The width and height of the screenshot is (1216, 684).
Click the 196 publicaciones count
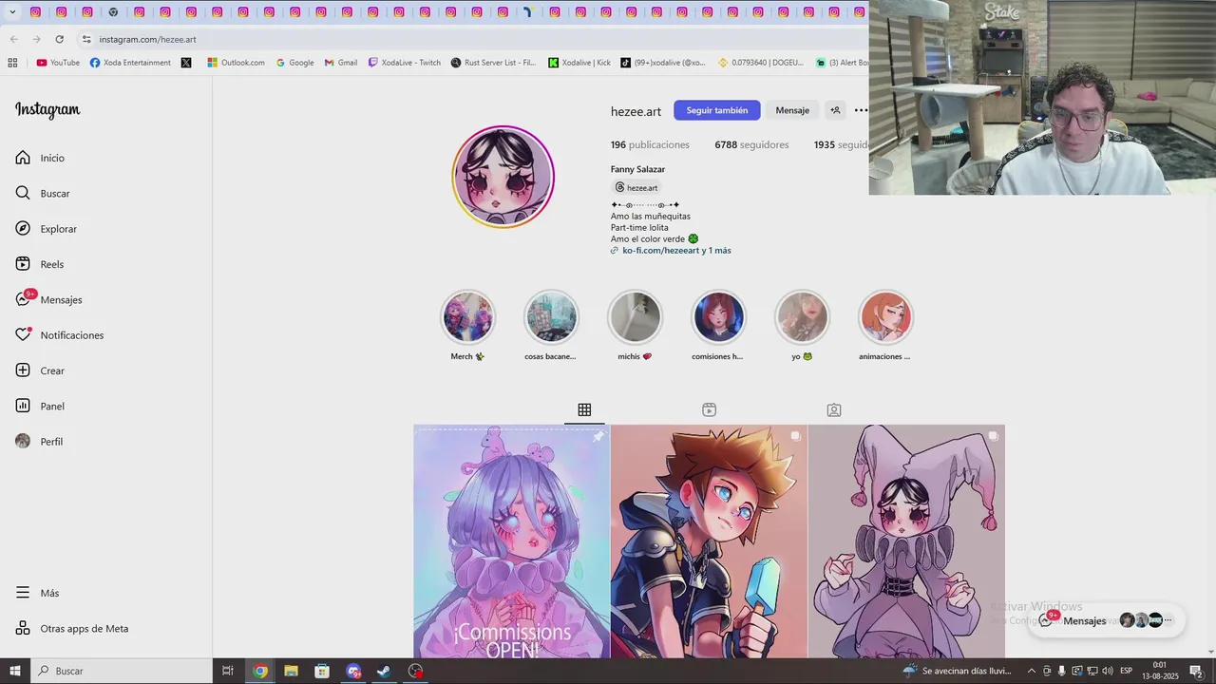(x=650, y=144)
